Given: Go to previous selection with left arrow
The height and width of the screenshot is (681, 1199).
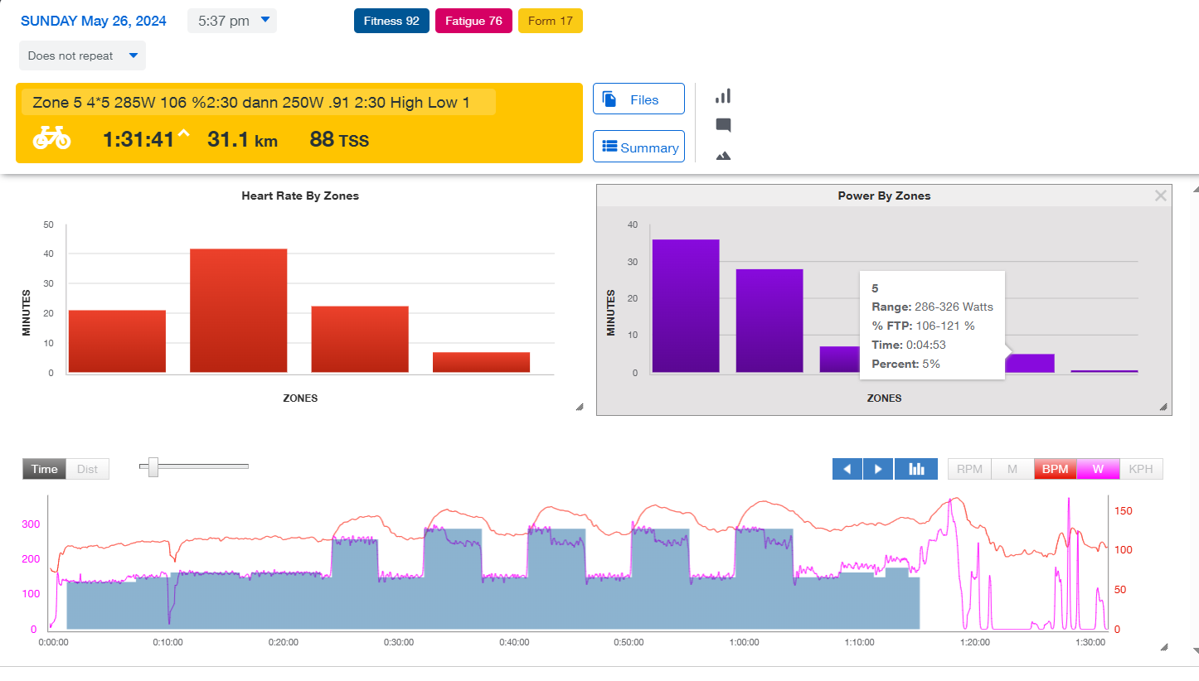Looking at the screenshot, I should click(847, 469).
